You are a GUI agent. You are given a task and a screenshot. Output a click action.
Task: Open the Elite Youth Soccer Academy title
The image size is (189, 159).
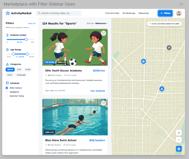pyautogui.click(x=63, y=71)
